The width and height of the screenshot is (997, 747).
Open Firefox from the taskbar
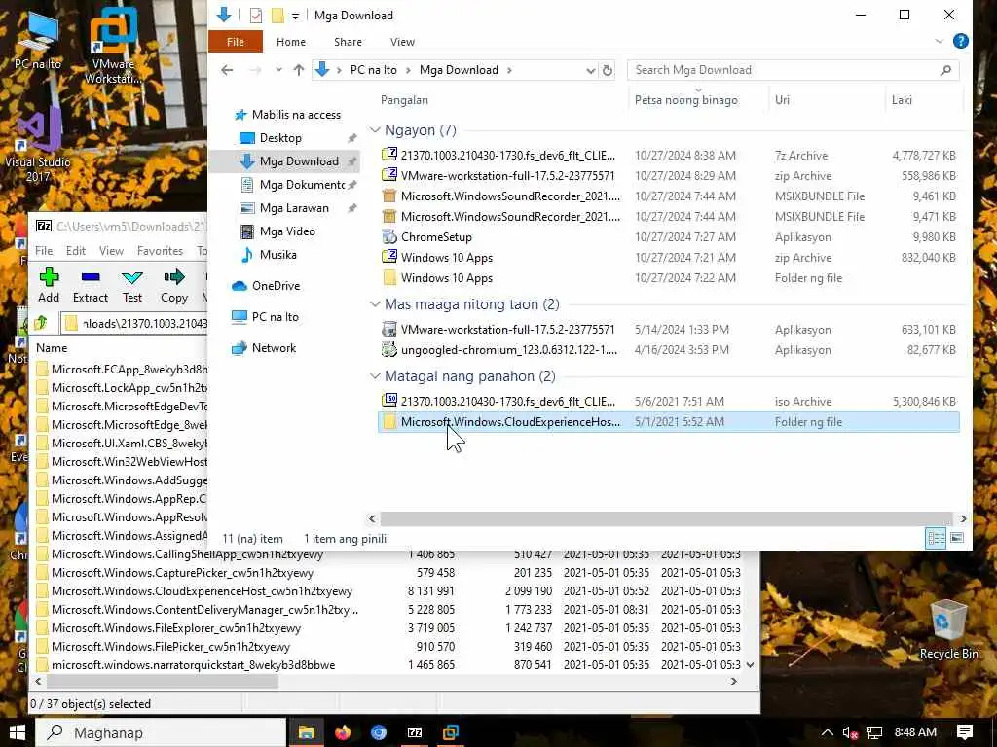(x=343, y=732)
